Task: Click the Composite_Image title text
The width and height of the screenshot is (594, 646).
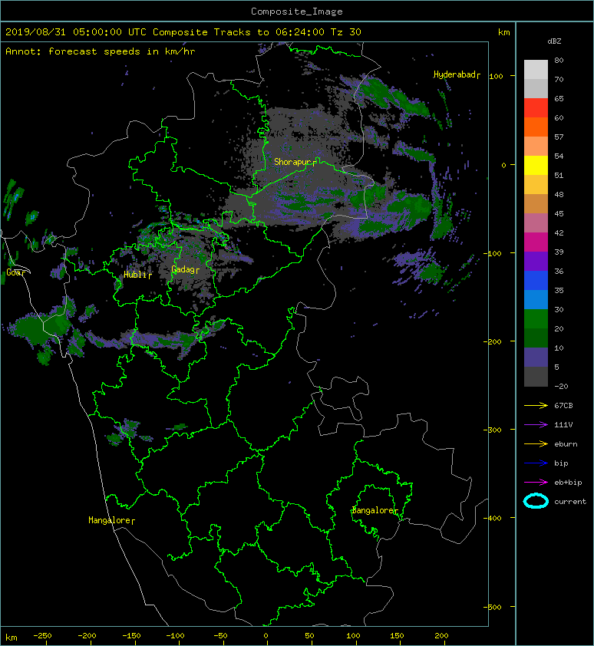Action: pos(297,12)
